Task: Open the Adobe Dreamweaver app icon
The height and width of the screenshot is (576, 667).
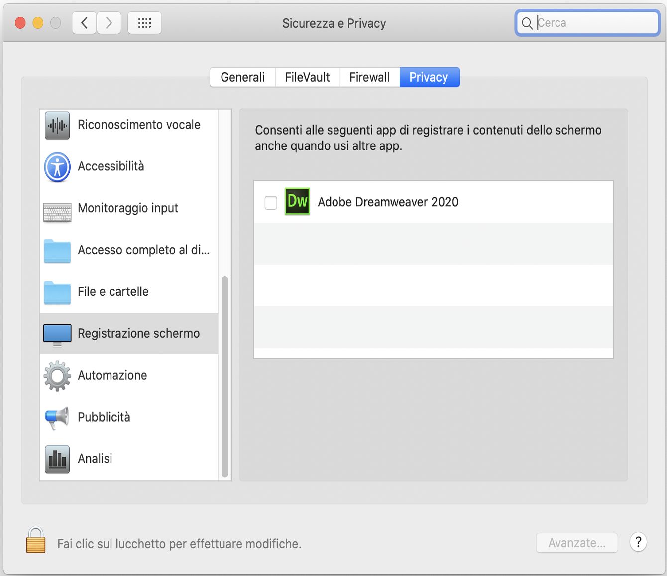Action: [x=297, y=202]
